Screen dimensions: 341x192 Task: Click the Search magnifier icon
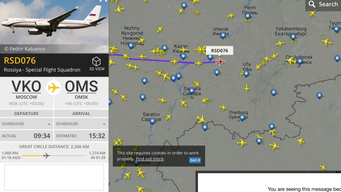point(312,4)
